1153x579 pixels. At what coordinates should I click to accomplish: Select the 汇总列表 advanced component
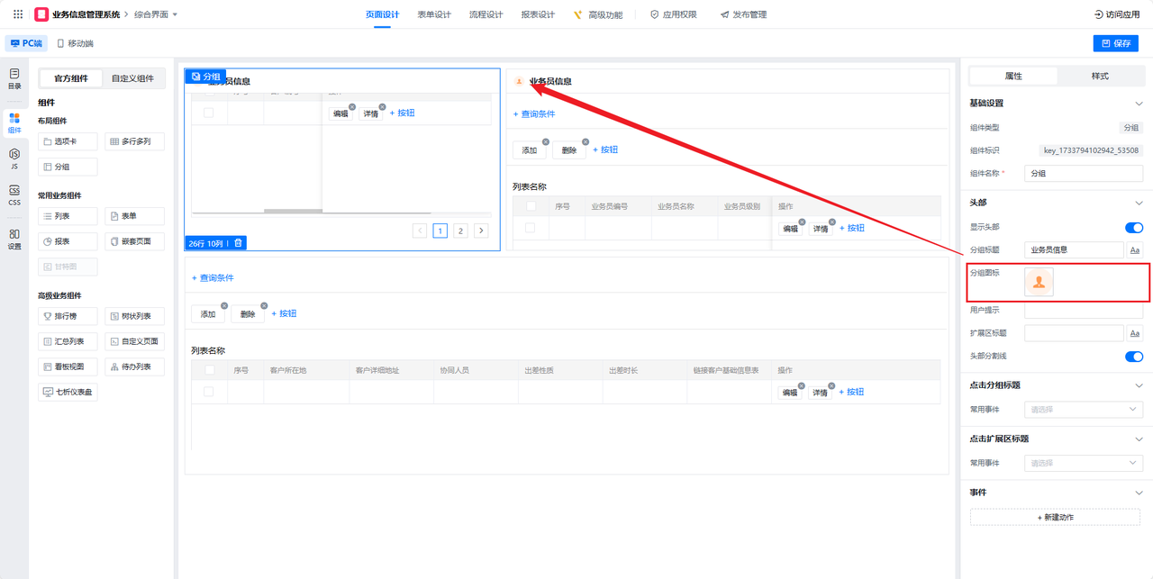click(68, 341)
